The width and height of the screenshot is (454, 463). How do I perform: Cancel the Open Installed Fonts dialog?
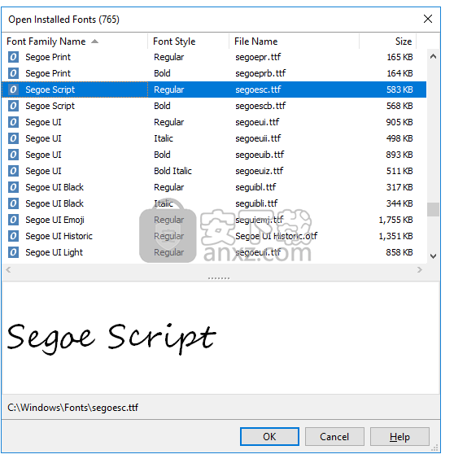pos(334,436)
